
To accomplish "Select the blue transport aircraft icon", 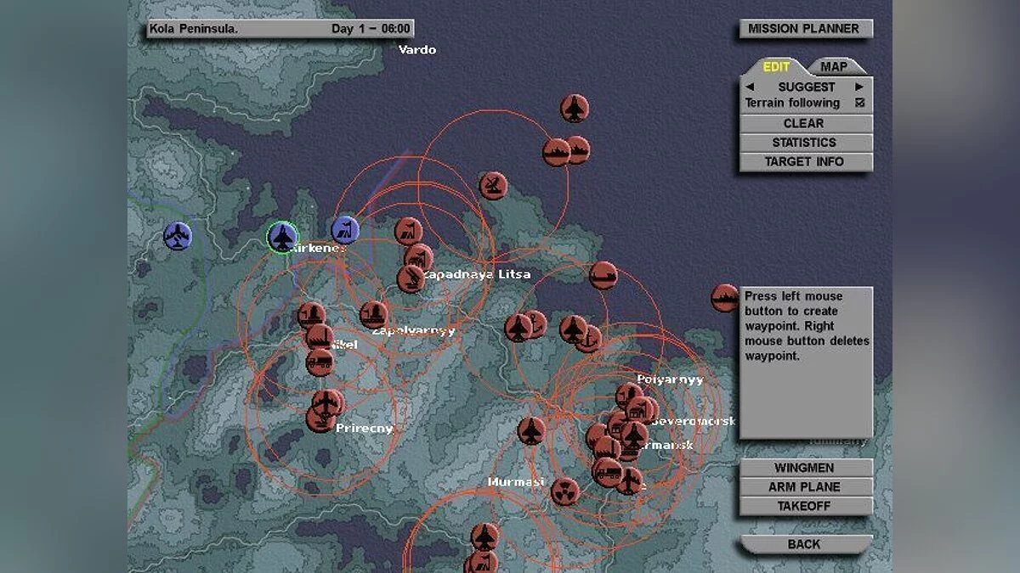I will pyautogui.click(x=178, y=236).
